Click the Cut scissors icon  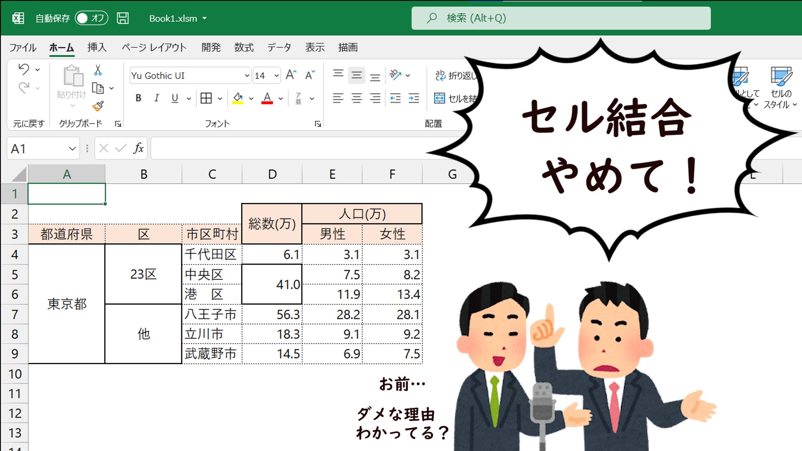tap(98, 70)
